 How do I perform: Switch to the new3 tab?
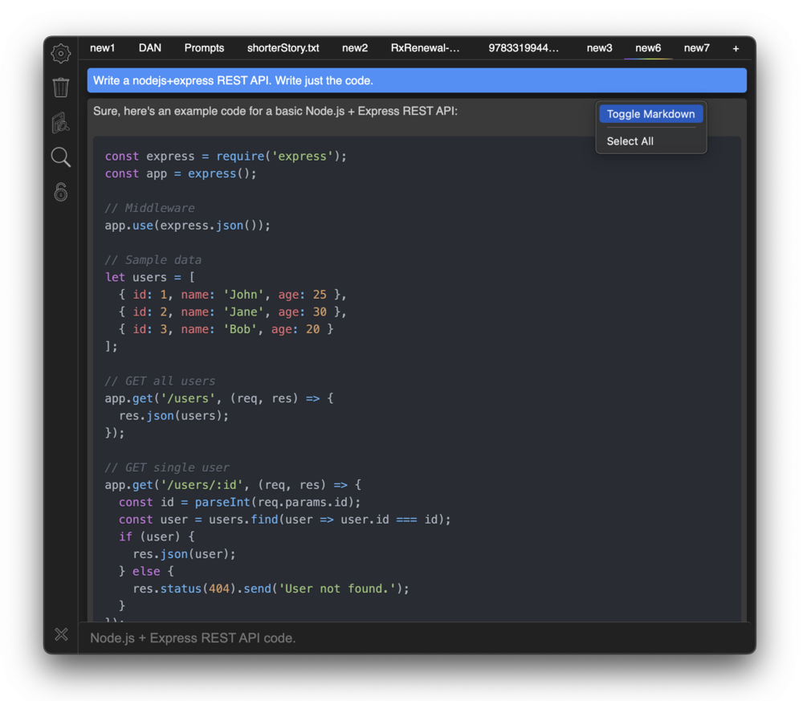[599, 48]
